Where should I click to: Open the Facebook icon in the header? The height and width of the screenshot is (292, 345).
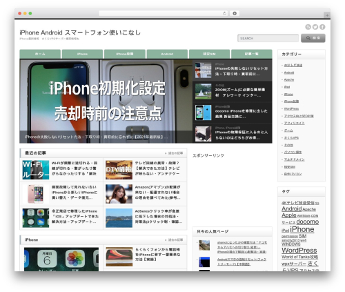[322, 27]
